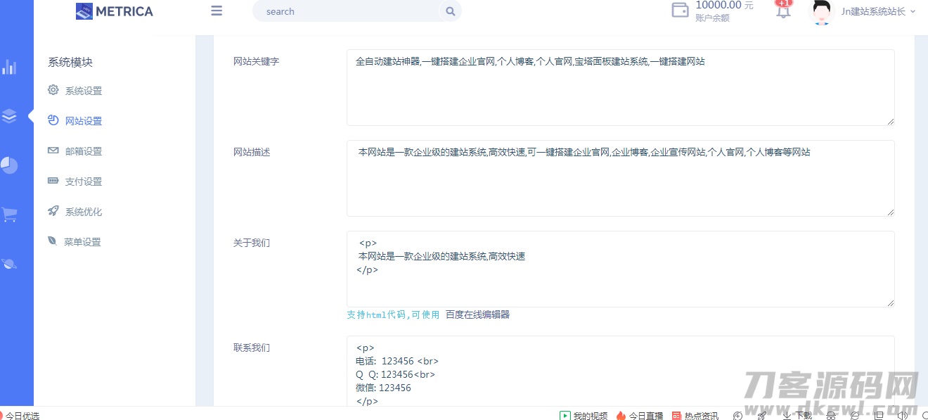The height and width of the screenshot is (420, 928).
Task: Open the planet icon in left rail
Action: tap(9, 264)
